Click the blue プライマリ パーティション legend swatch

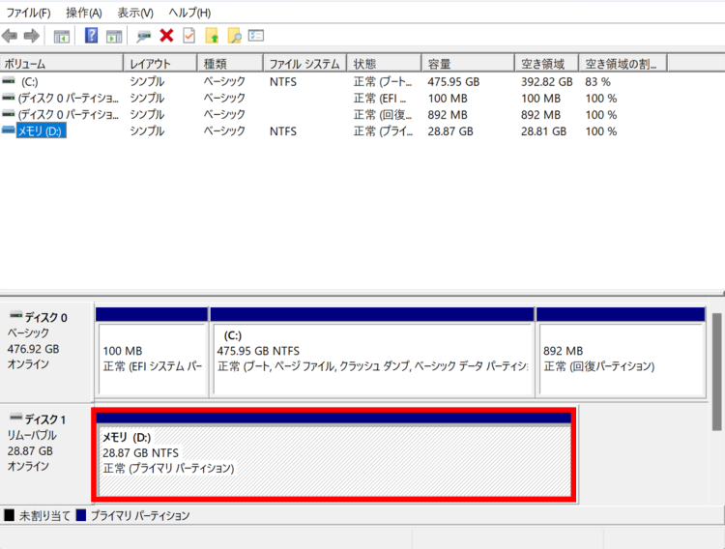click(x=81, y=515)
